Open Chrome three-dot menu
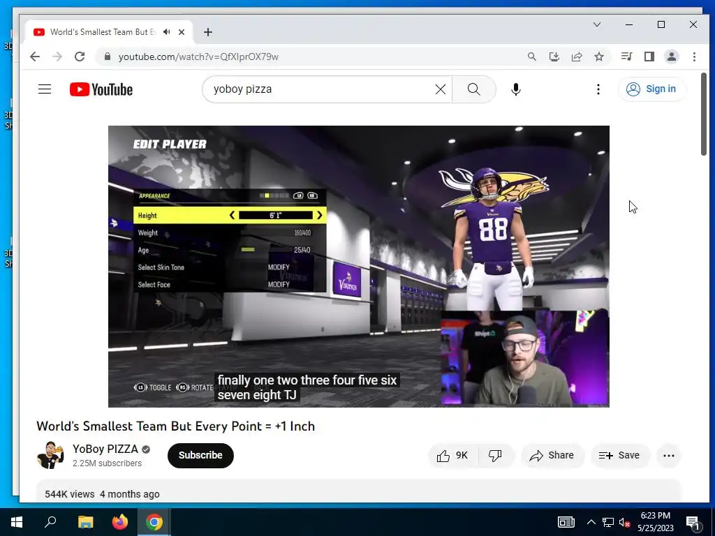The image size is (715, 536). click(694, 57)
